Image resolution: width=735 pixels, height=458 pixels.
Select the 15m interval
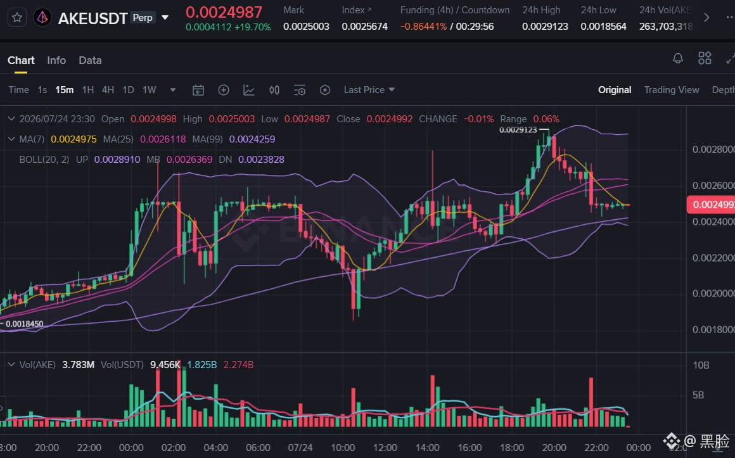64,90
